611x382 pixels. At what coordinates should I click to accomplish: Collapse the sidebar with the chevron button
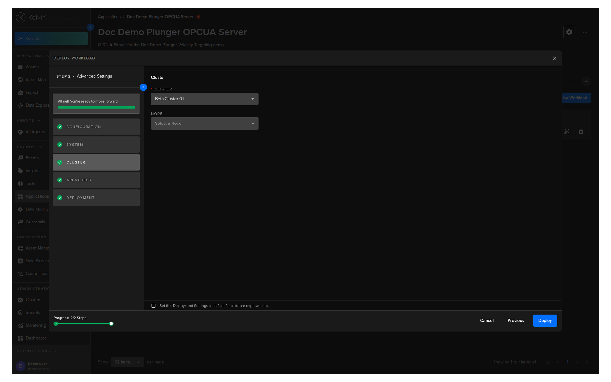(90, 27)
